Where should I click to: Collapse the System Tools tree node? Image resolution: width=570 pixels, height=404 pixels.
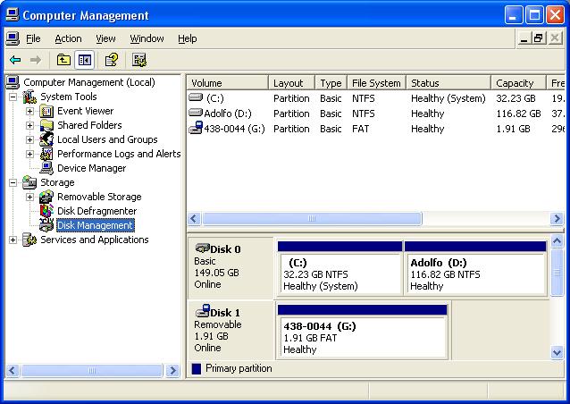[13, 97]
